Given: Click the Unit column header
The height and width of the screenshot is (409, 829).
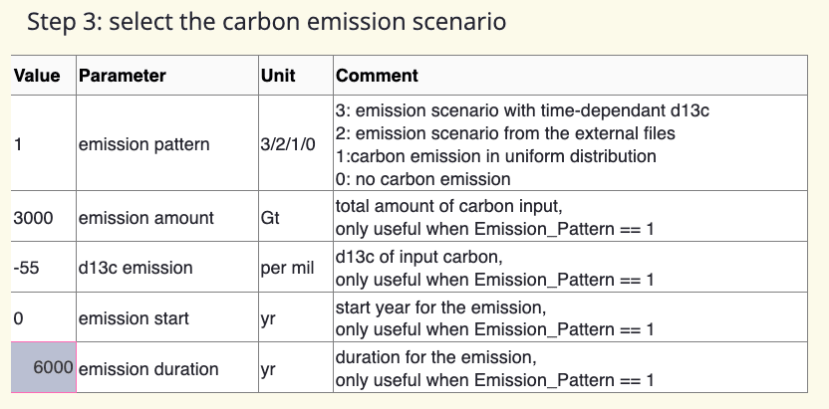Looking at the screenshot, I should click(x=277, y=76).
